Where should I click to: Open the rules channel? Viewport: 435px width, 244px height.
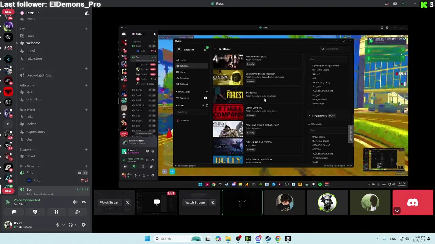[x=30, y=35]
